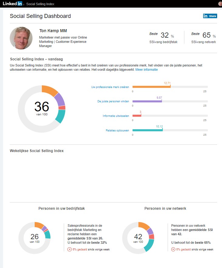This screenshot has width=222, height=268.
Task: Click the orange professional brand progress bar
Action: (151, 87)
